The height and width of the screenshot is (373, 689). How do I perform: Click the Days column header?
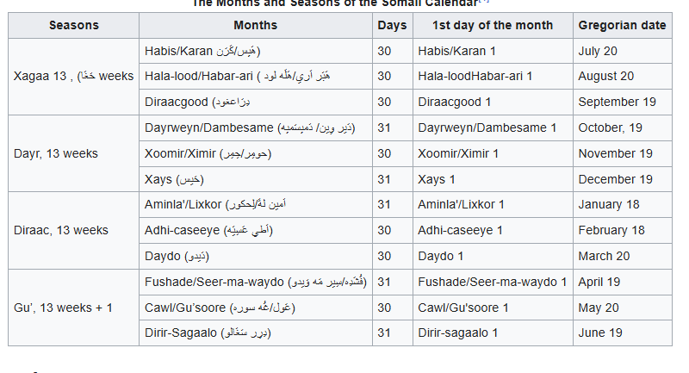[392, 26]
